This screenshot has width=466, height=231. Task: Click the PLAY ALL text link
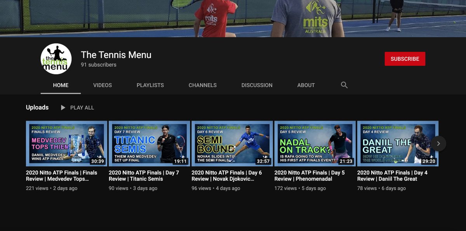coord(82,108)
